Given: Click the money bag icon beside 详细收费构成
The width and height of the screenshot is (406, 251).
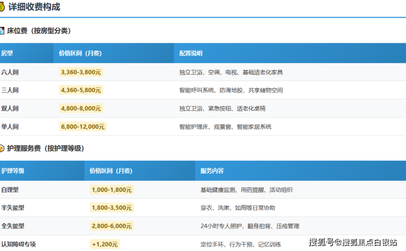Looking at the screenshot, I should pyautogui.click(x=2, y=8).
